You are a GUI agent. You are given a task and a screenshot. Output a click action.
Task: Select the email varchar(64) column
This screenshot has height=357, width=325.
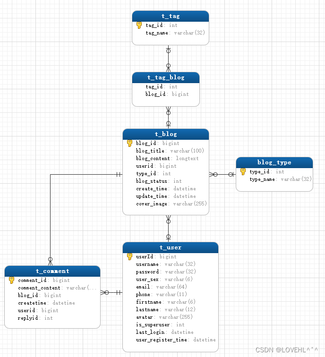pyautogui.click(x=161, y=287)
